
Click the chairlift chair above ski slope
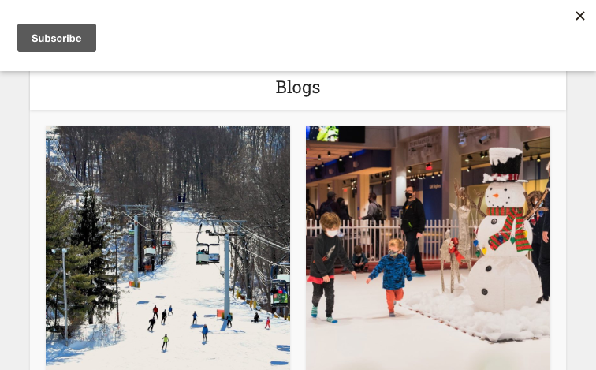[x=207, y=253]
